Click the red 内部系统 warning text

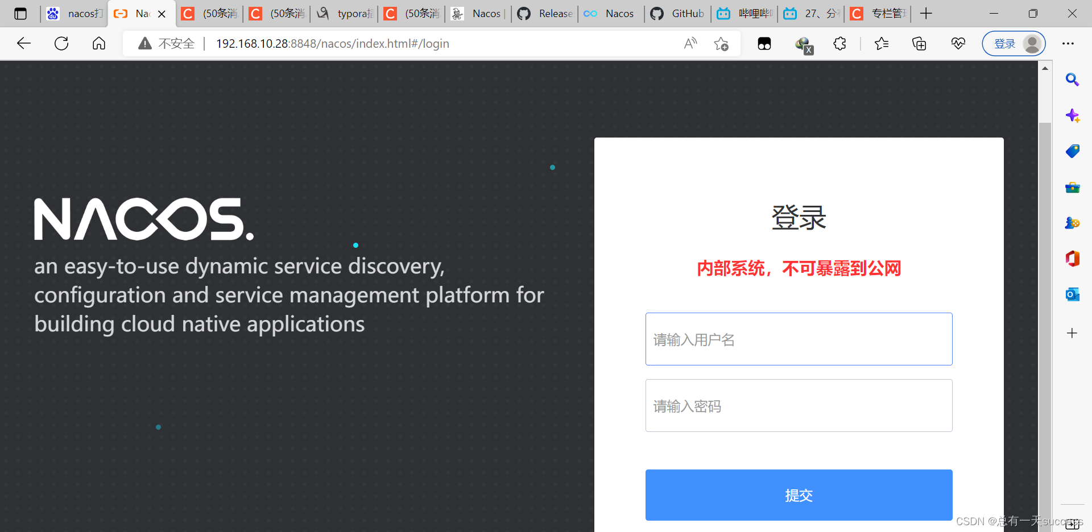pyautogui.click(x=799, y=268)
